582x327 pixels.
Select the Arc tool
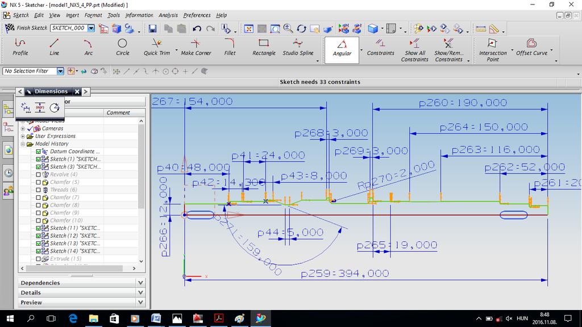(88, 47)
